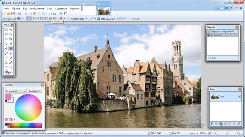Duplicate the layer in Слои panel
Viewport: 245px width, 137px height.
coord(221,124)
